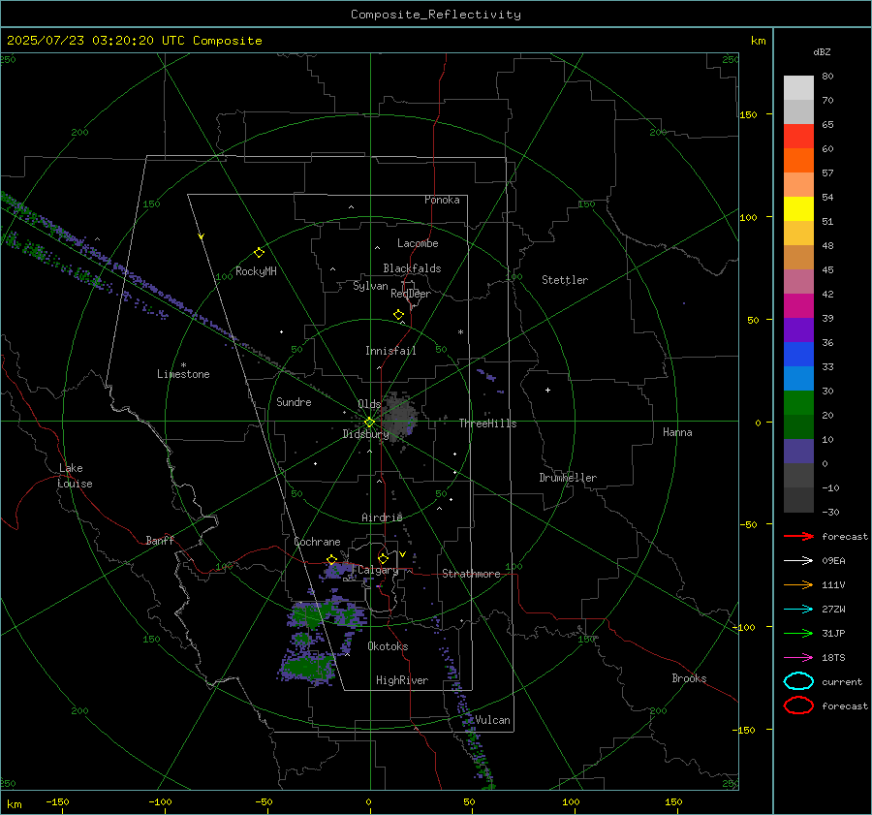Click yellow diamond marker at radar center
Image resolution: width=872 pixels, height=815 pixels.
pos(370,423)
